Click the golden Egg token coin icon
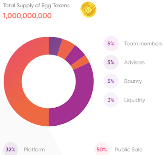The width and height of the screenshot is (164, 155). coord(88,9)
